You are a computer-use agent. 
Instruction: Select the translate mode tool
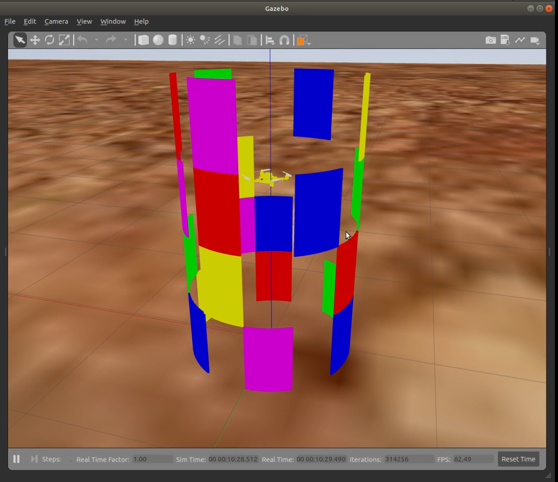35,40
